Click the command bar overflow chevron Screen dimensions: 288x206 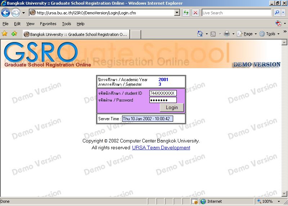pyautogui.click(x=285, y=32)
